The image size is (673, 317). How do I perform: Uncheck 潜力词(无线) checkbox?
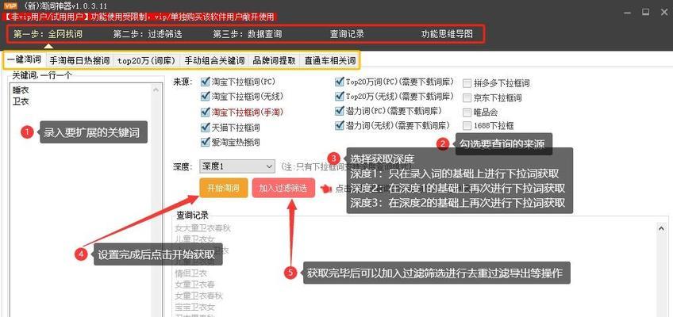[340, 125]
